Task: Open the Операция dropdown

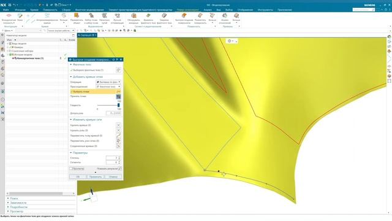Action: (108, 82)
